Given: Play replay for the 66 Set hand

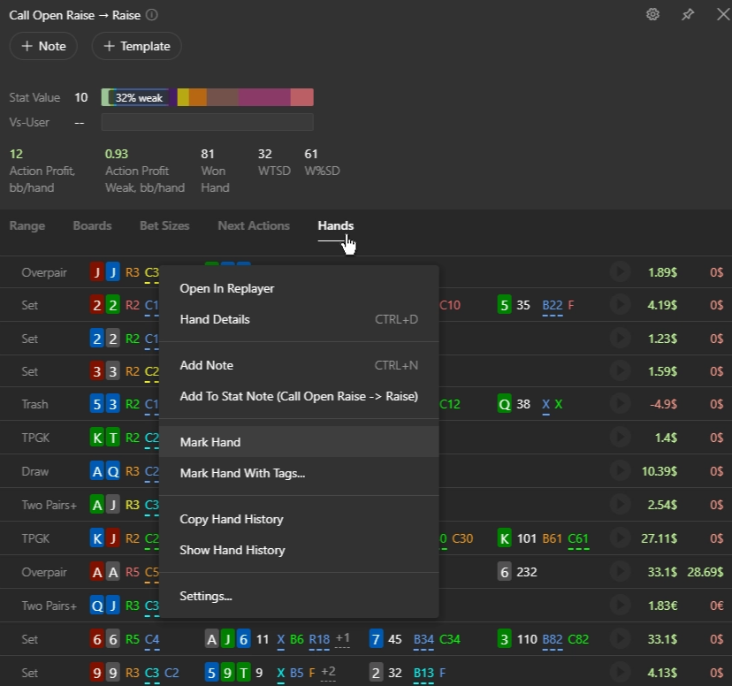Looking at the screenshot, I should [x=620, y=639].
